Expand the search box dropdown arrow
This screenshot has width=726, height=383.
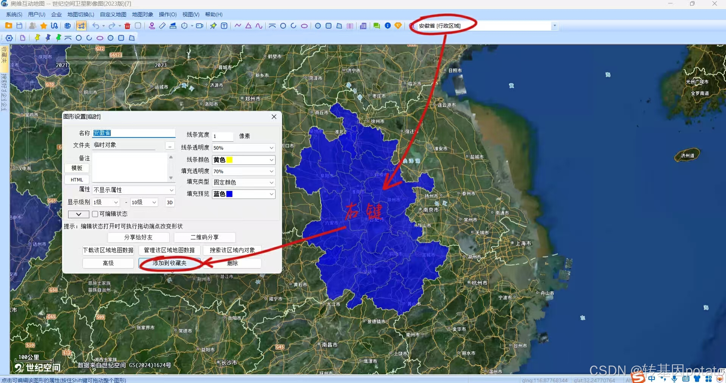click(555, 26)
